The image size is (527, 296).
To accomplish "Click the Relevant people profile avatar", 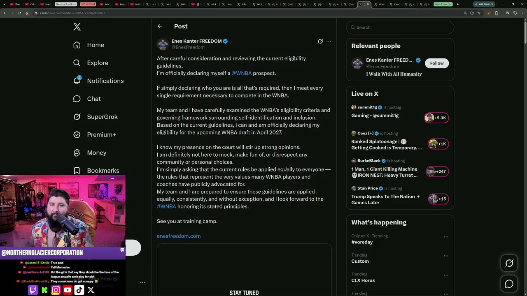I will pyautogui.click(x=357, y=63).
